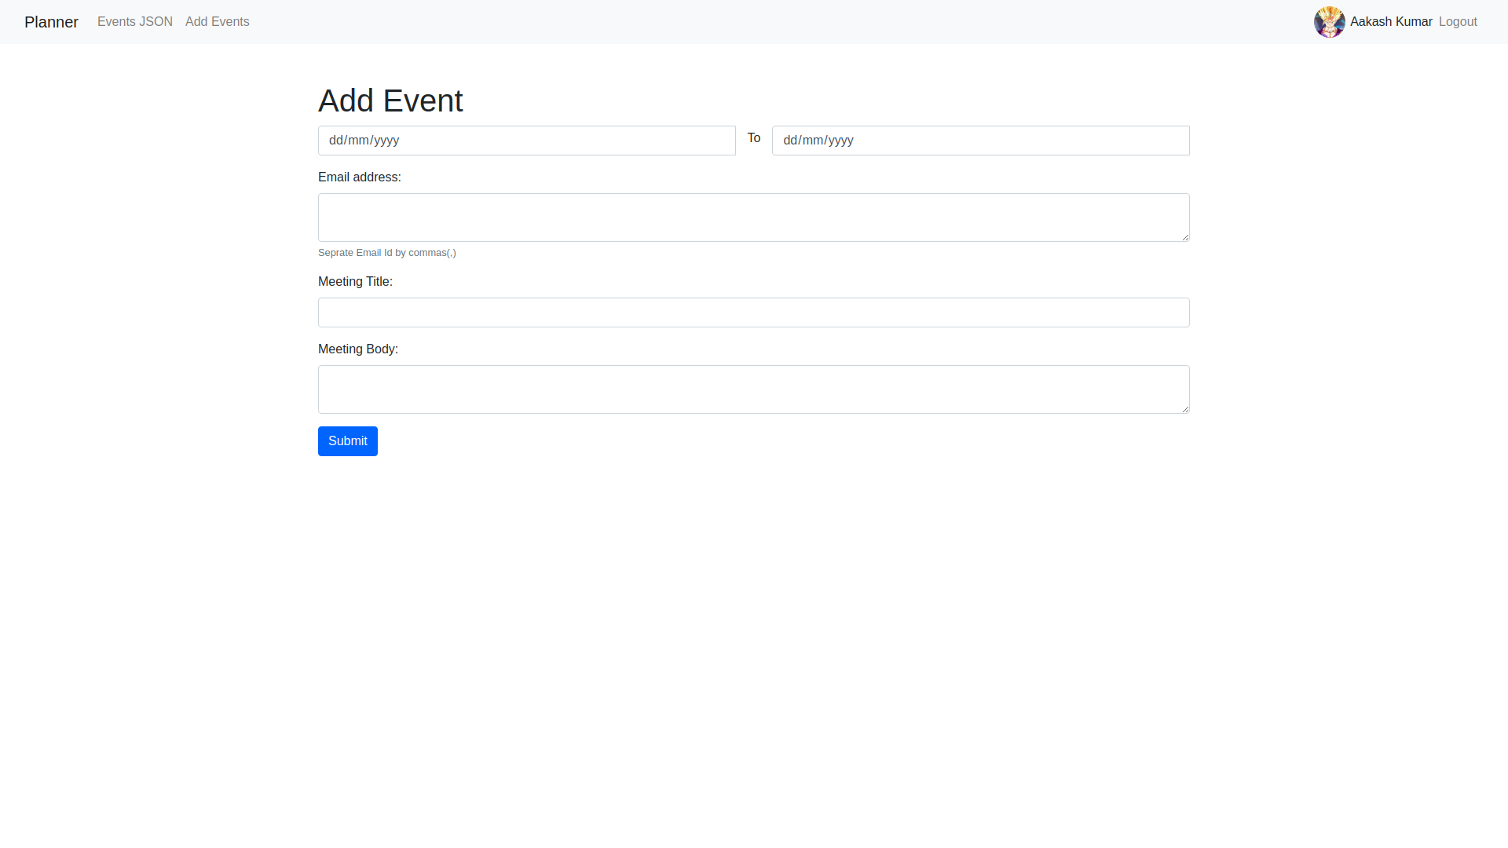The height and width of the screenshot is (848, 1508).
Task: Go to the Add Events nav item
Action: tap(218, 22)
